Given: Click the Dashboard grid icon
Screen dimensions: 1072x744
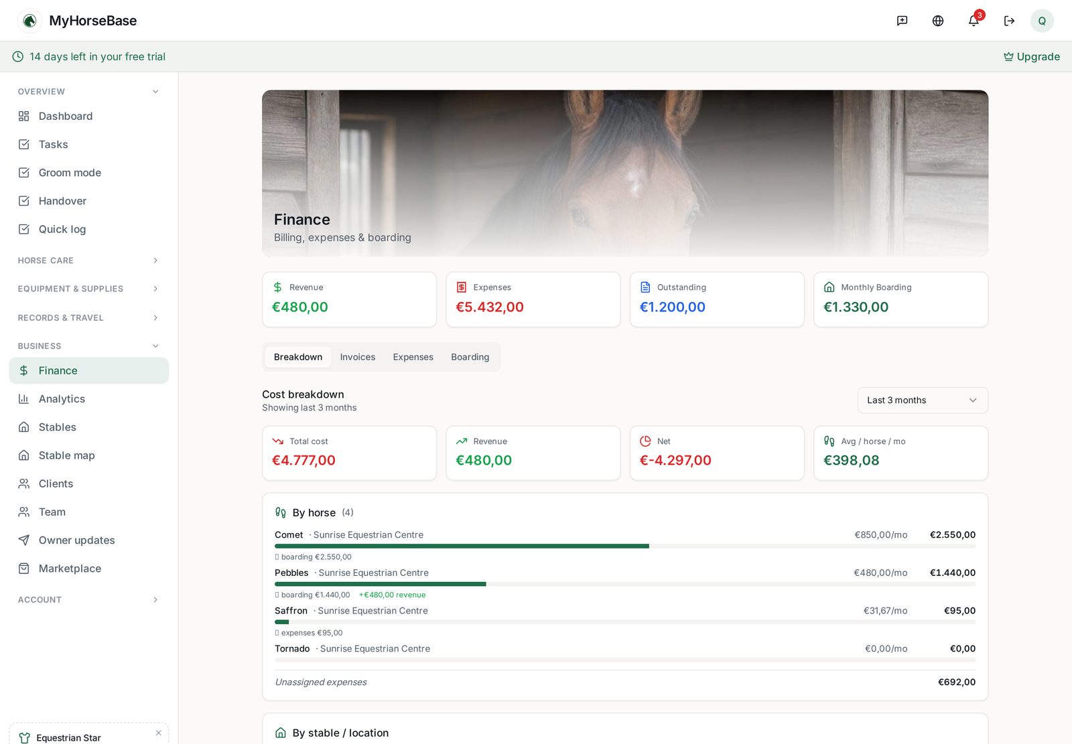Looking at the screenshot, I should click(24, 117).
